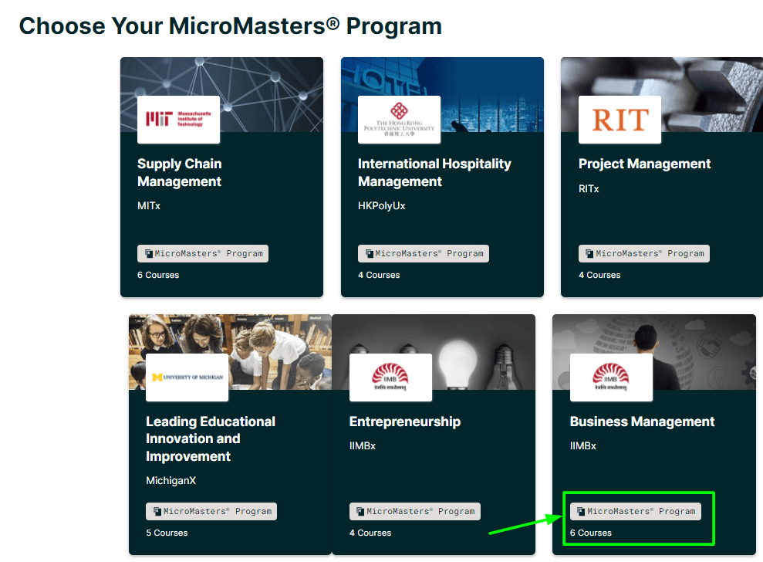Click MicroMasters Program badge on Hospitality card
The width and height of the screenshot is (763, 562).
(424, 254)
